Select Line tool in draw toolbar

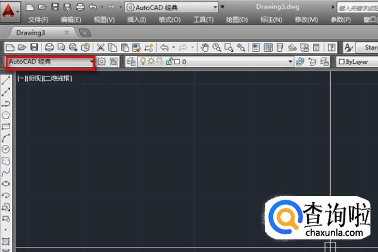click(6, 81)
